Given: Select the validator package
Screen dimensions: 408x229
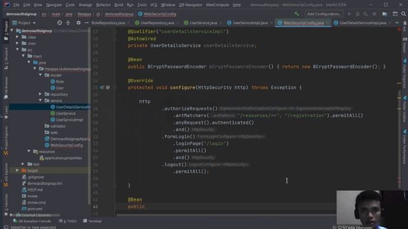Looking at the screenshot, I should [57, 126].
